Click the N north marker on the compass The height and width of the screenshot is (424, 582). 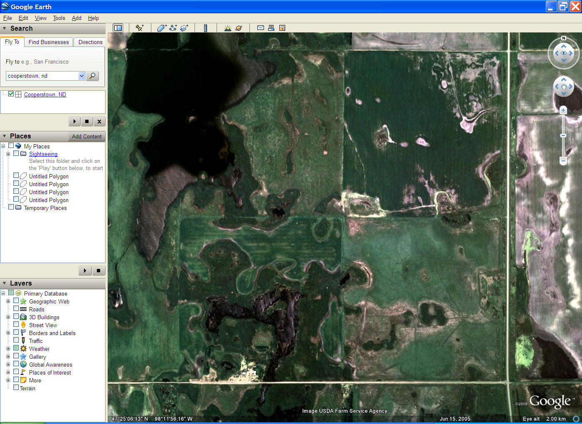[564, 38]
